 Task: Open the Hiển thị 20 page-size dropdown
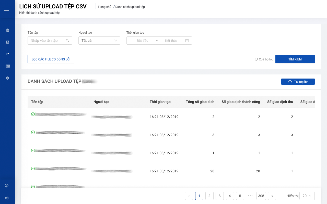(x=307, y=196)
